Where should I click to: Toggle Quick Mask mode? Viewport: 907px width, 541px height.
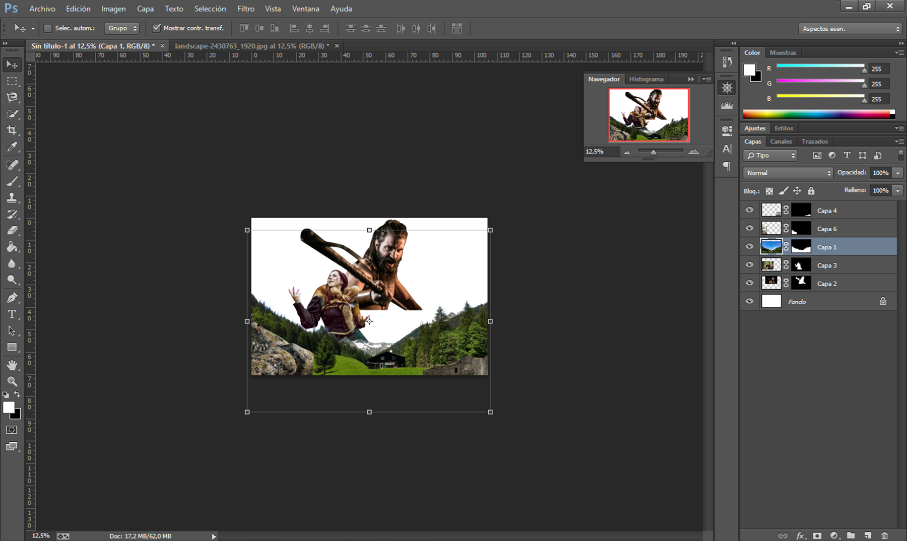pos(12,430)
